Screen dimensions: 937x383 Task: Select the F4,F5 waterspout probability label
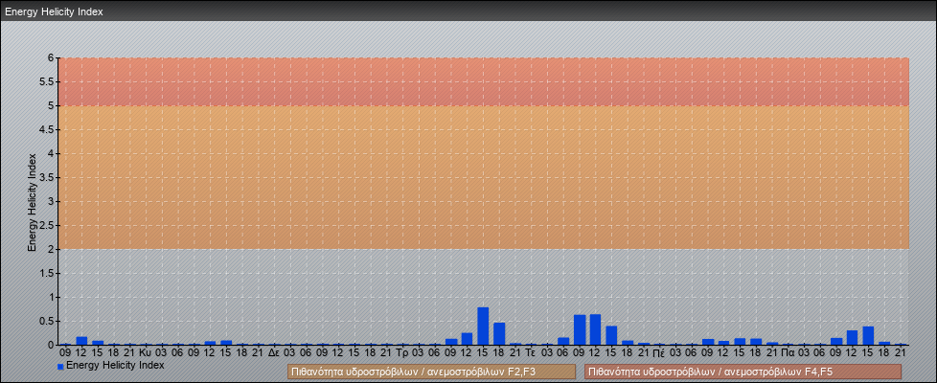[743, 372]
